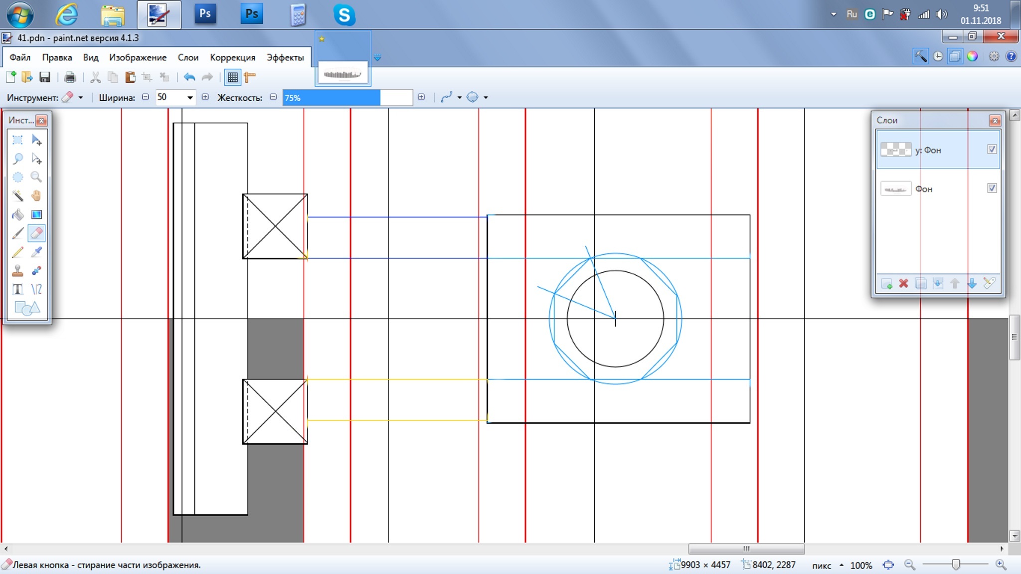The image size is (1021, 574).
Task: Open the Изображение menu
Action: tap(138, 57)
